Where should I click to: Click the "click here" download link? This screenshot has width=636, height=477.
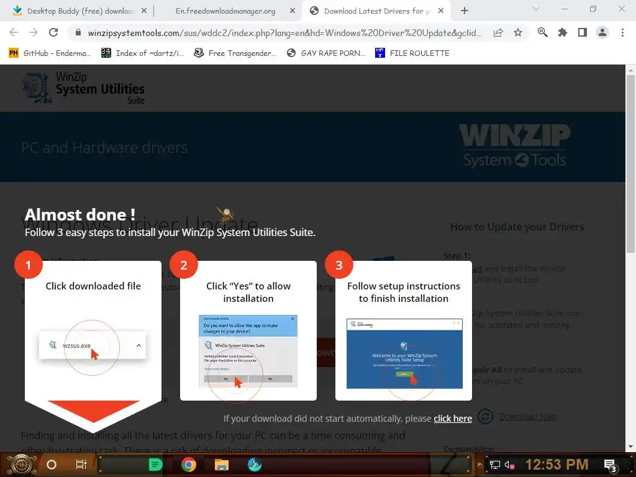pyautogui.click(x=453, y=419)
